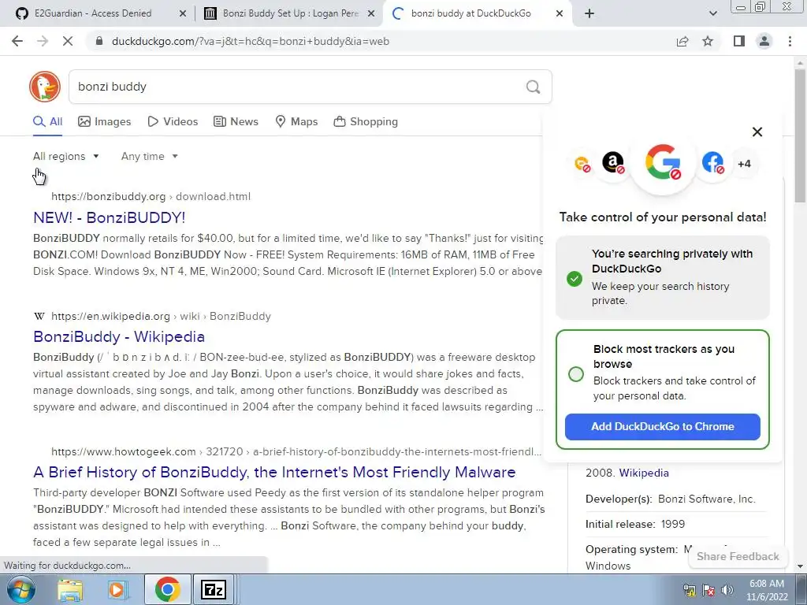Open the Windows Start button
Image resolution: width=807 pixels, height=605 pixels.
click(21, 589)
